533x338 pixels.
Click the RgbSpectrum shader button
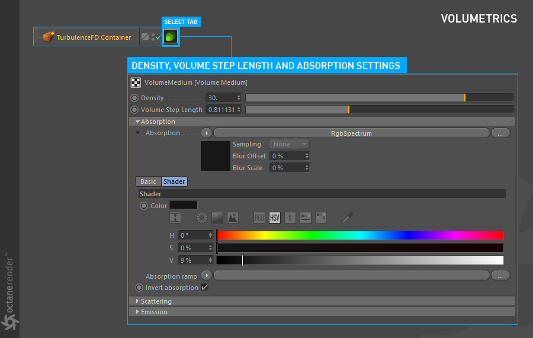pyautogui.click(x=351, y=133)
